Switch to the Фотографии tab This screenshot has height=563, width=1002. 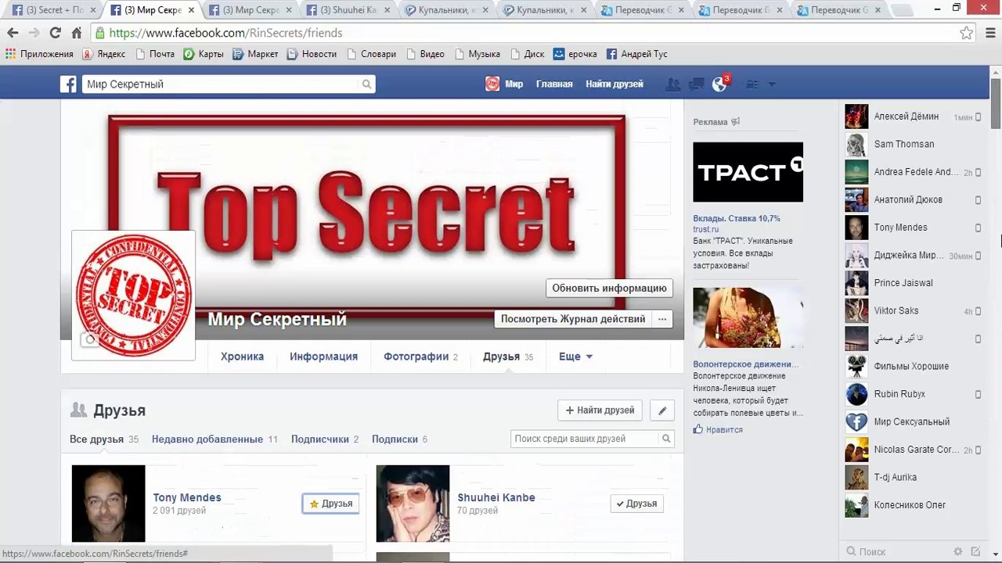point(420,357)
